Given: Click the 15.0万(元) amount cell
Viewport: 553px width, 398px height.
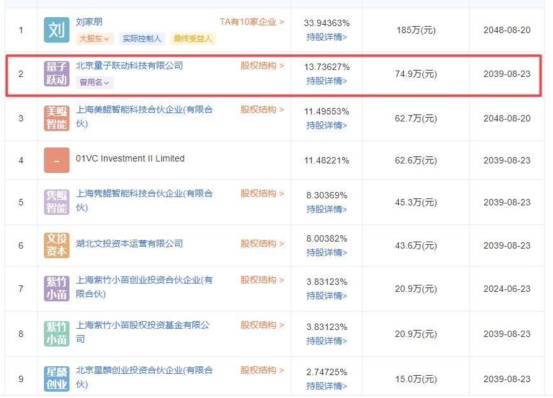Looking at the screenshot, I should click(x=416, y=379).
